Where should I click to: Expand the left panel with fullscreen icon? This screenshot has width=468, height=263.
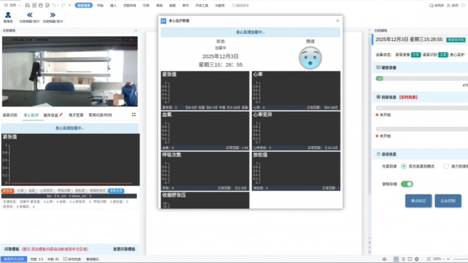click(x=134, y=115)
